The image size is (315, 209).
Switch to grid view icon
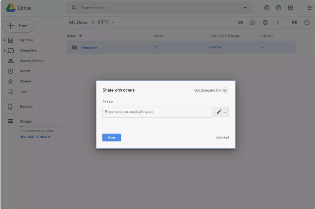[x=294, y=22]
